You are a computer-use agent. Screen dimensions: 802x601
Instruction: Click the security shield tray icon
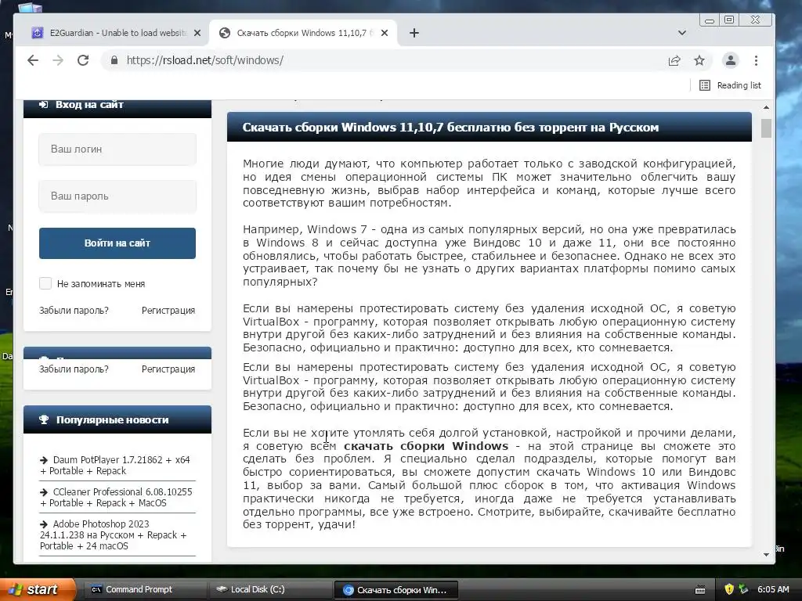pyautogui.click(x=729, y=589)
